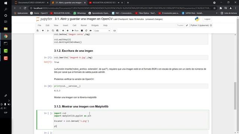Screen dimensions: 239x134
Task: Click the Python 3 (ipykernel) kernel name
Action: 200,25
